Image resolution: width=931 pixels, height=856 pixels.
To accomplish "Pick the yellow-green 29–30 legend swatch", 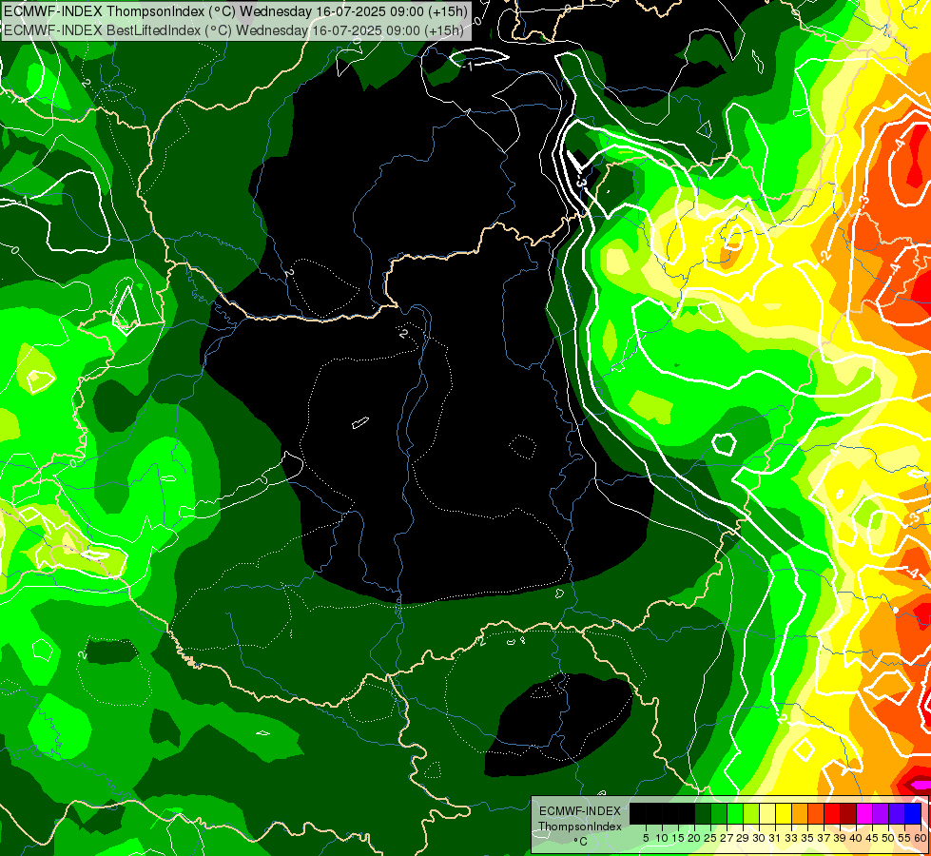I will 751,813.
